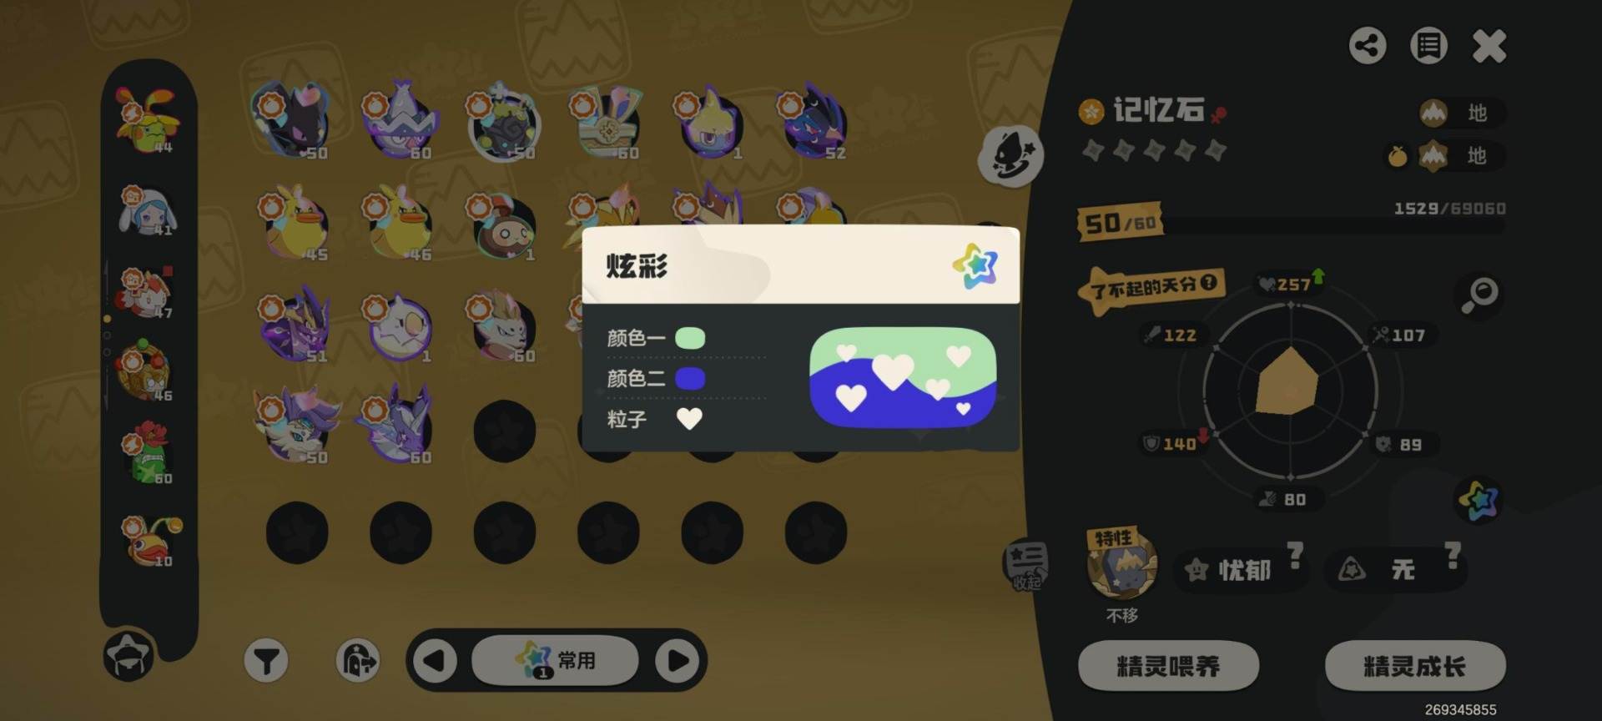
Task: Click the magnifier inspect icon
Action: pyautogui.click(x=1481, y=294)
